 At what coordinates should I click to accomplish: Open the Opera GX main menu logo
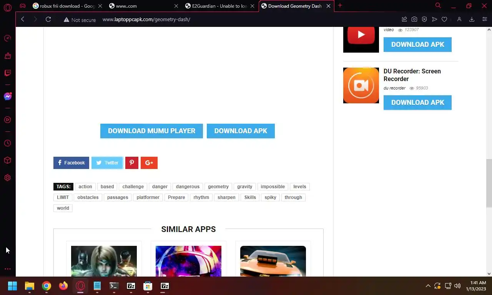coord(7,7)
